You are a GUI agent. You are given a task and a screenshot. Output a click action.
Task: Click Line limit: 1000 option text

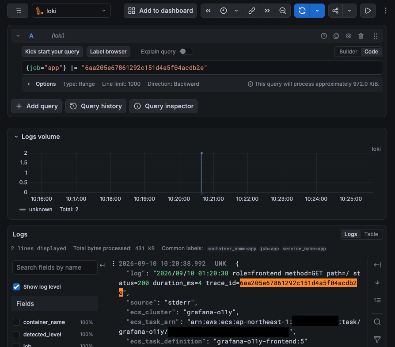(121, 84)
